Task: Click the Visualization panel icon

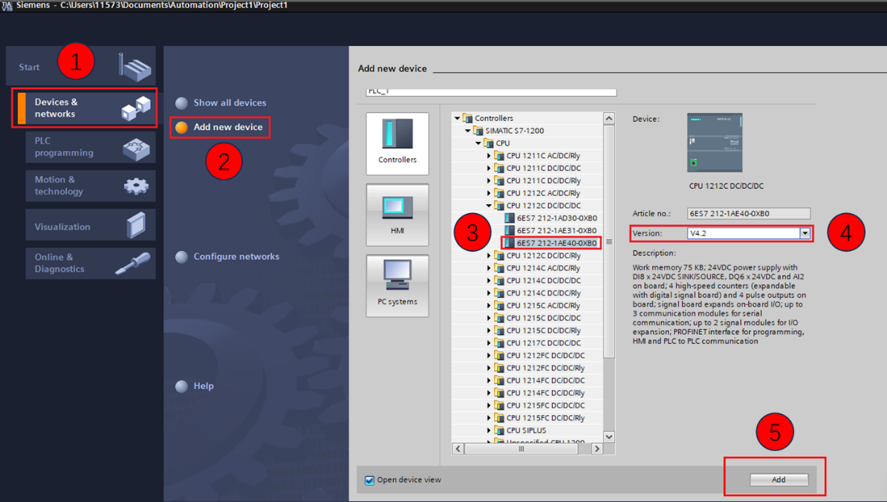Action: click(137, 225)
